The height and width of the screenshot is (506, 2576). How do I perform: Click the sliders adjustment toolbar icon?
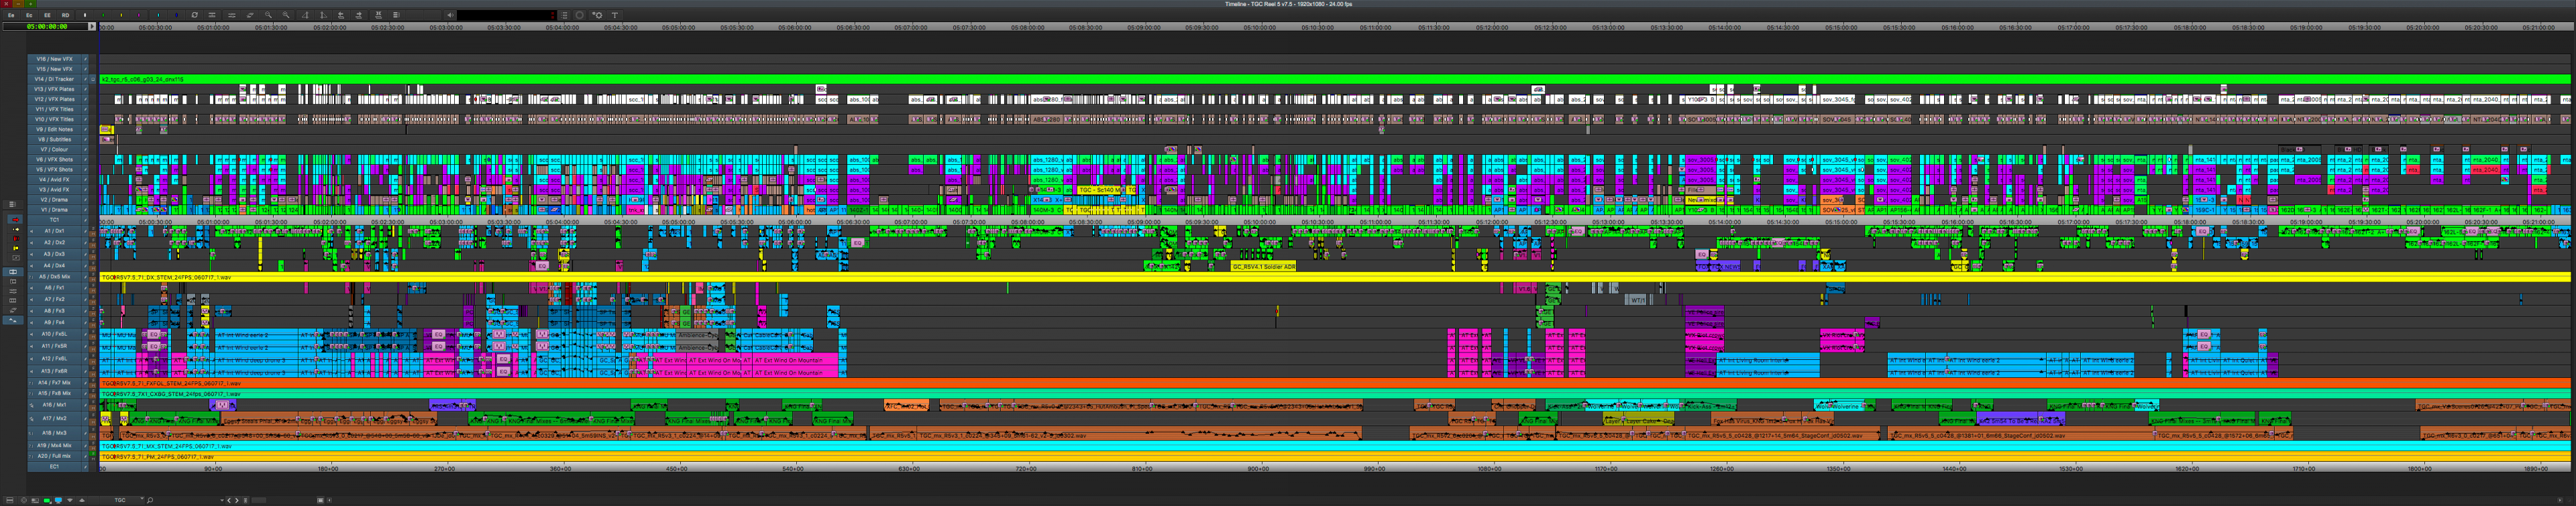(232, 15)
